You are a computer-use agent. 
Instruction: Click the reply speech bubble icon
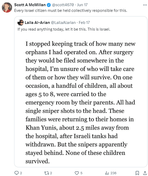[x=16, y=173]
